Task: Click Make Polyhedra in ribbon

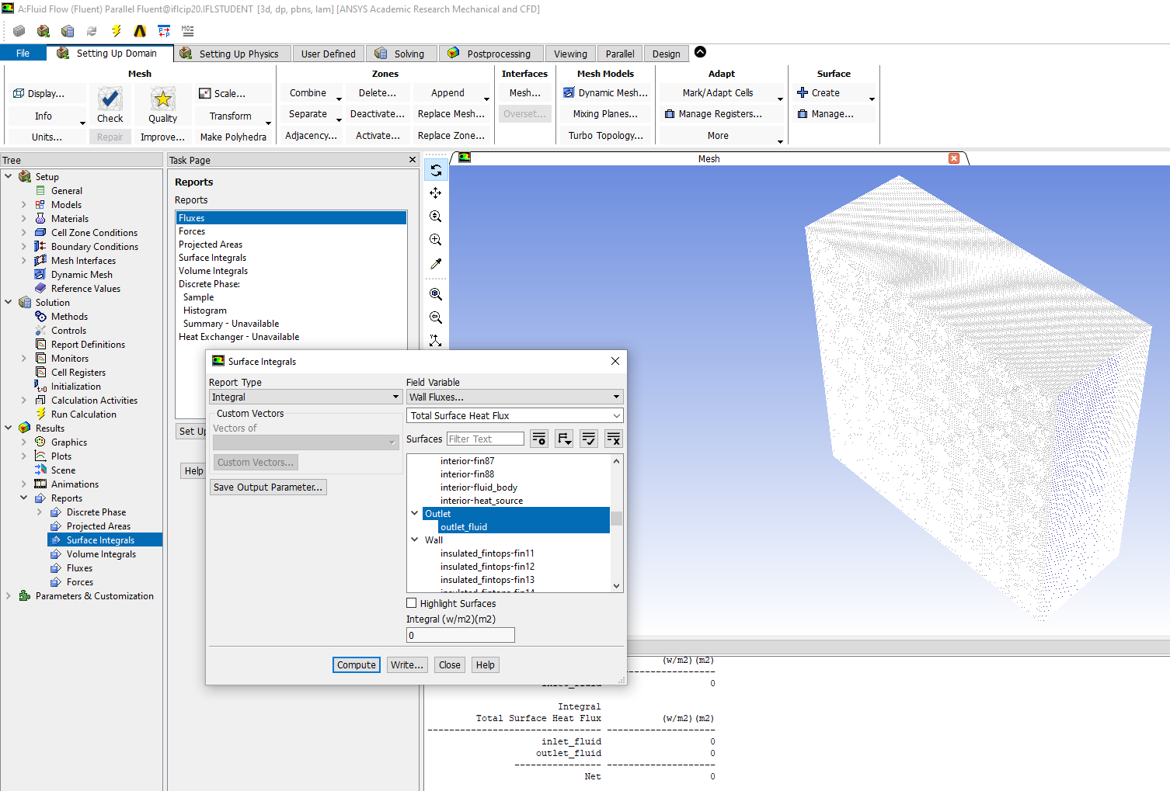Action: (233, 137)
